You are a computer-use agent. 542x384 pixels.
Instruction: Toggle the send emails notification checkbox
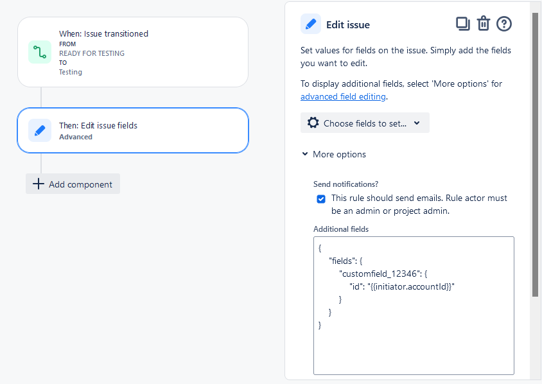[x=321, y=198]
